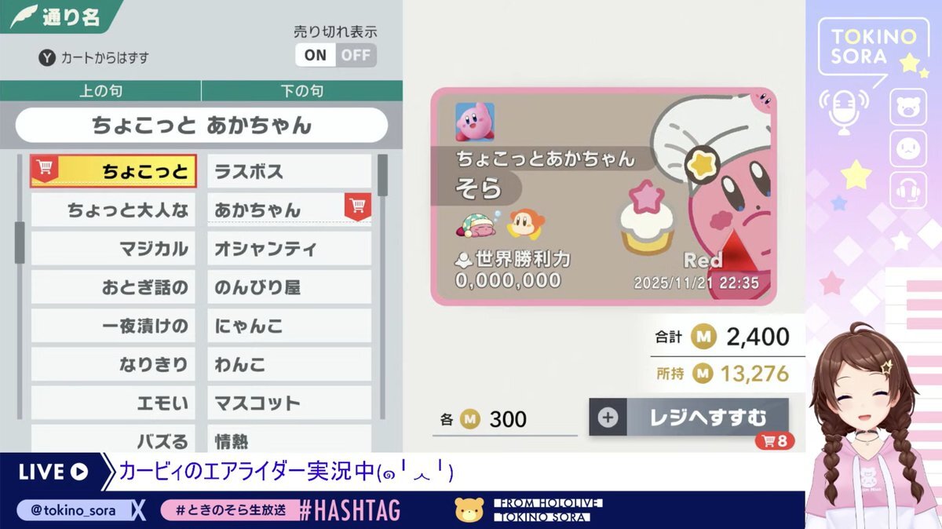Viewport: 942px width, 529px height.
Task: Click the left list scrollbar handle
Action: point(20,243)
